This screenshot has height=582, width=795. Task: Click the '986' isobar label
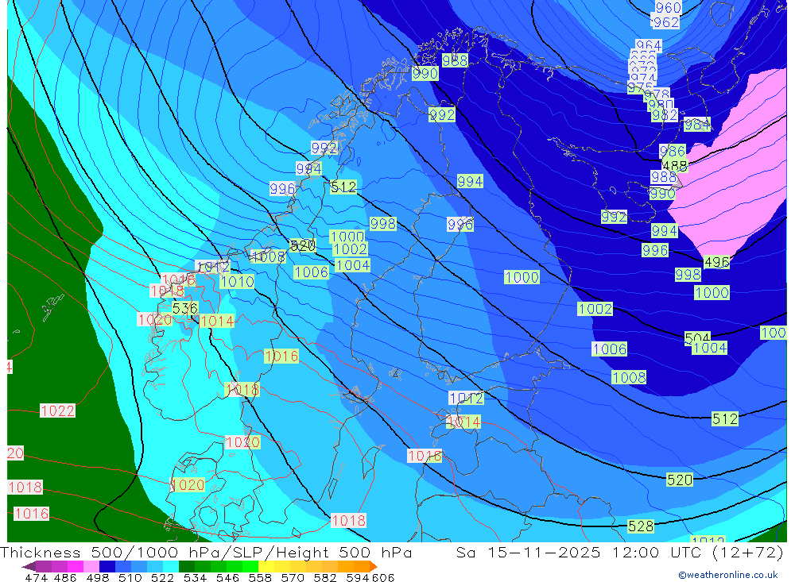673,151
